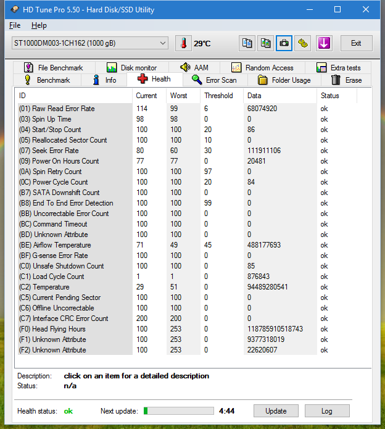
Task: Open the File Benchmark tab
Action: point(54,67)
